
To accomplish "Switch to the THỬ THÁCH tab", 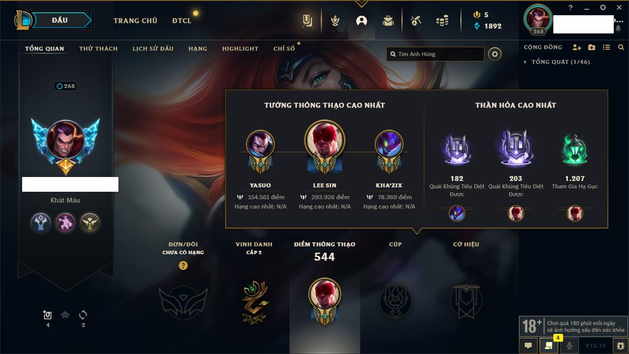I will pyautogui.click(x=98, y=49).
